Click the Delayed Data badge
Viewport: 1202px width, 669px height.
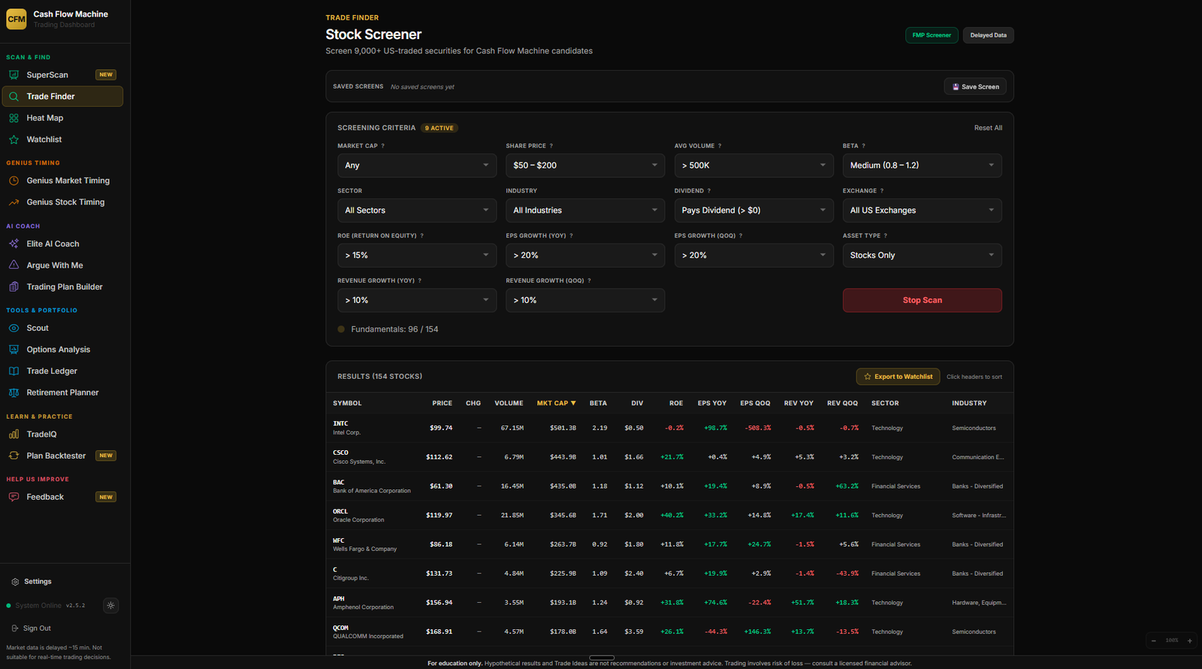(988, 35)
